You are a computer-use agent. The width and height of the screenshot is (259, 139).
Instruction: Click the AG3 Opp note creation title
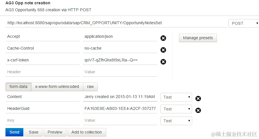pos(28,3)
